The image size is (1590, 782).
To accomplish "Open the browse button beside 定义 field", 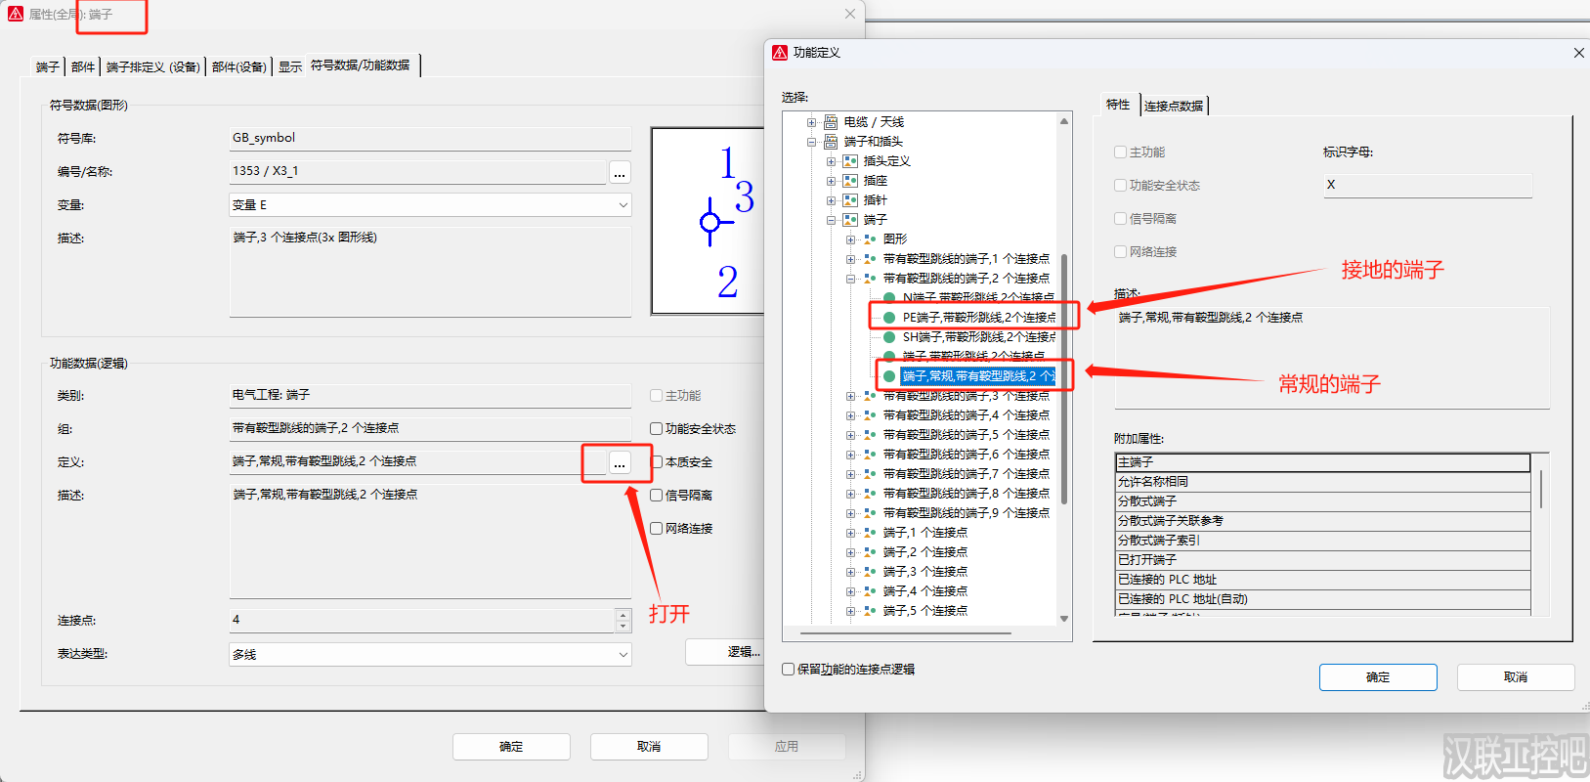I will point(620,462).
